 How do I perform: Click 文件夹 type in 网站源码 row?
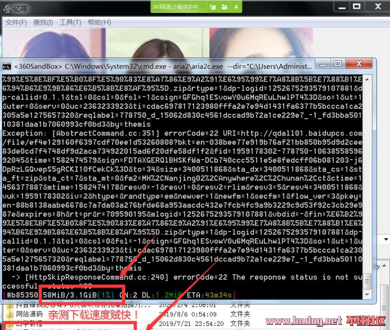[x=240, y=314]
